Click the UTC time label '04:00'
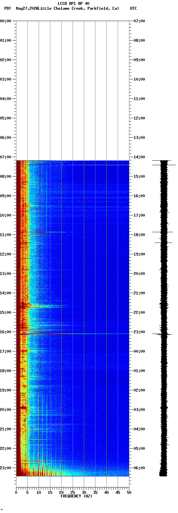The height and width of the screenshot is (513, 178). pyautogui.click(x=139, y=429)
